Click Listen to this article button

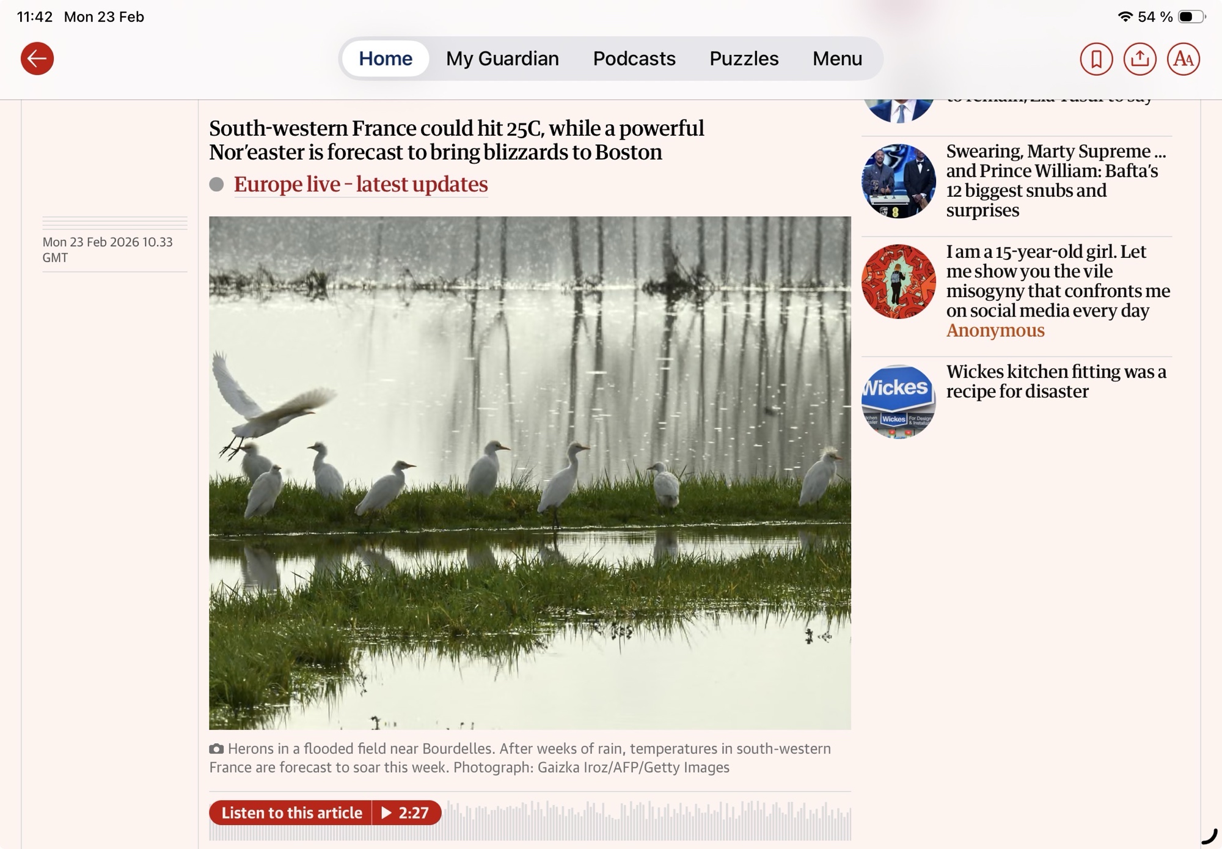[x=291, y=812]
